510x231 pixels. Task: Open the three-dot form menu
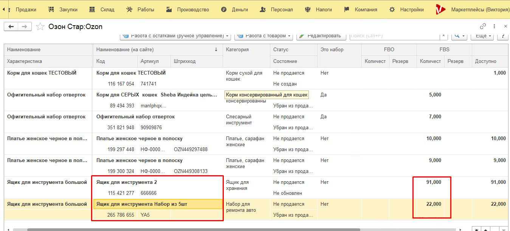tap(494, 26)
